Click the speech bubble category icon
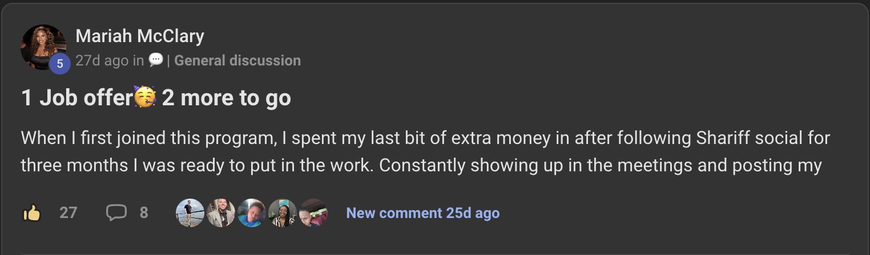 (155, 60)
